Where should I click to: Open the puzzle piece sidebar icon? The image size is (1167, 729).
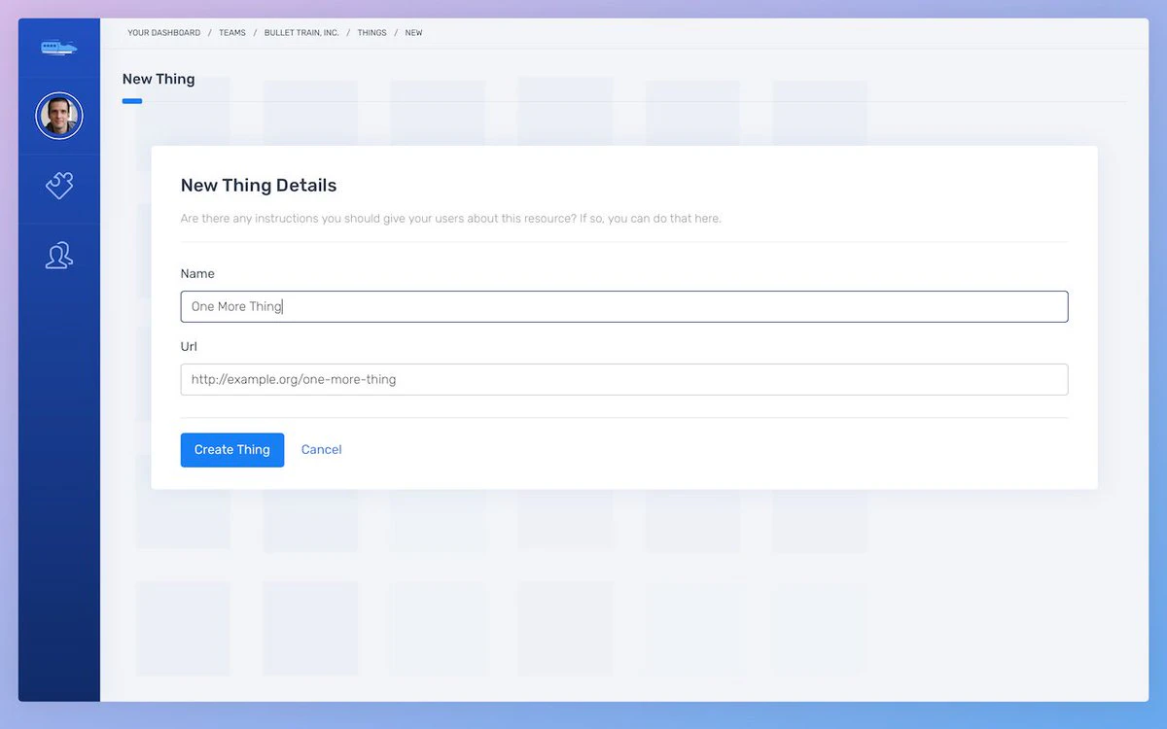59,186
